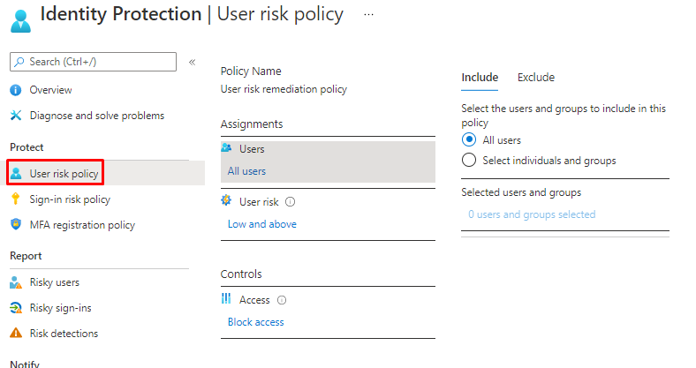This screenshot has height=368, width=696.
Task: Switch to the Exclude tab
Action: (x=535, y=78)
